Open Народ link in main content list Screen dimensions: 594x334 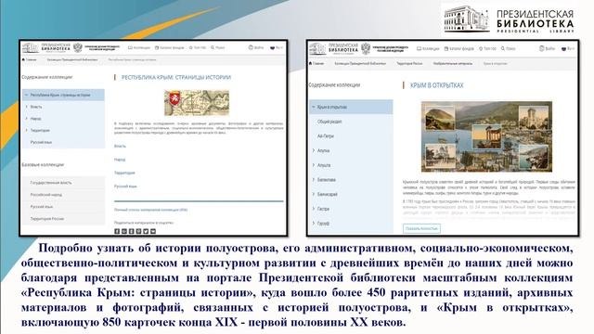pos(120,160)
